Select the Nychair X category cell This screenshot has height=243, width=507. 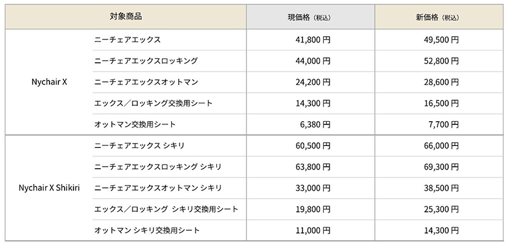pyautogui.click(x=49, y=82)
